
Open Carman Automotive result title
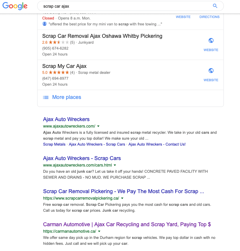pyautogui.click(x=127, y=224)
